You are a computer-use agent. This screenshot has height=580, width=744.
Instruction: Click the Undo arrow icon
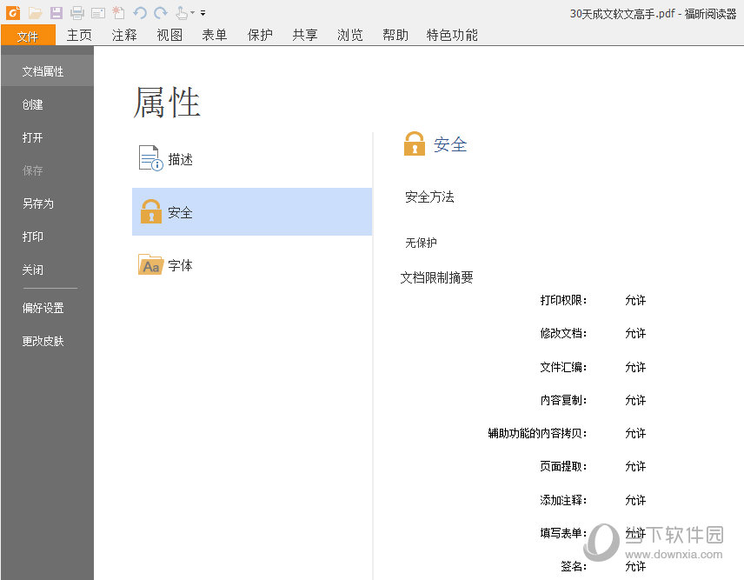[139, 13]
